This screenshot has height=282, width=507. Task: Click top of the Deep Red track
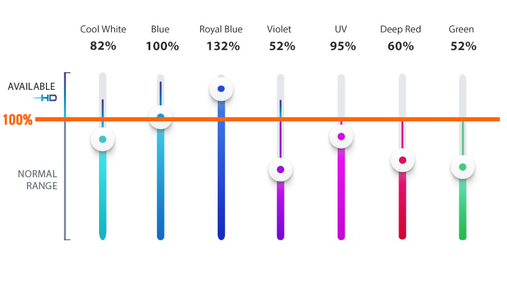click(403, 77)
